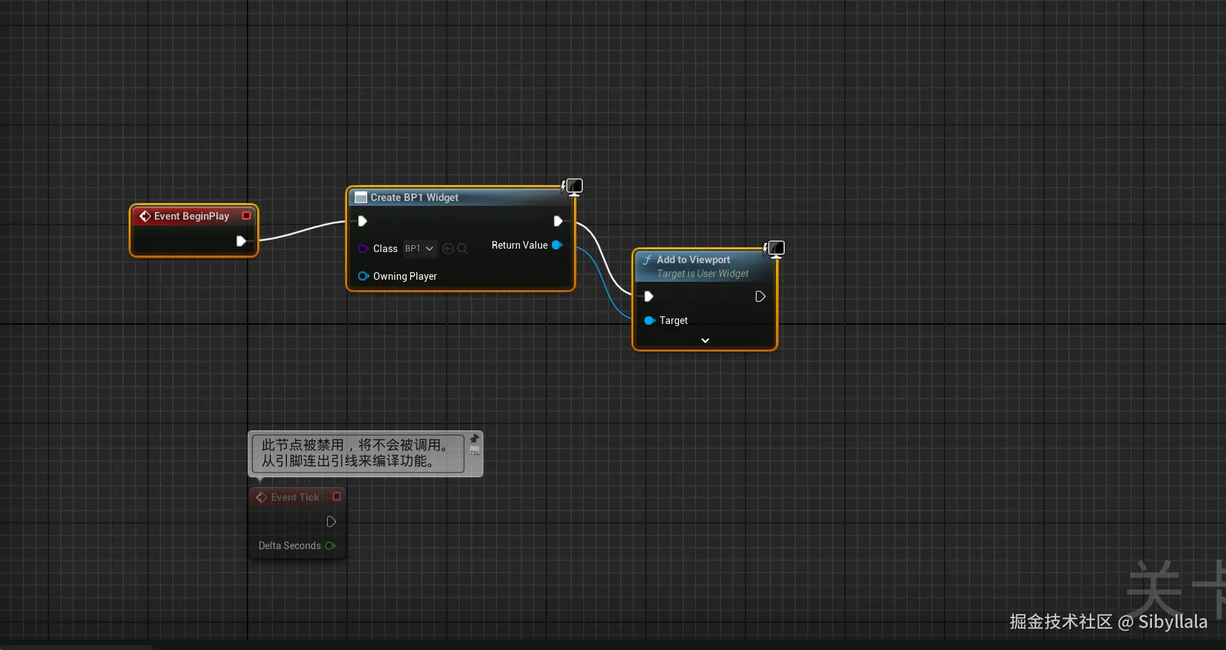
Task: Click the browse-to-asset magnifier beside BP1
Action: 463,249
